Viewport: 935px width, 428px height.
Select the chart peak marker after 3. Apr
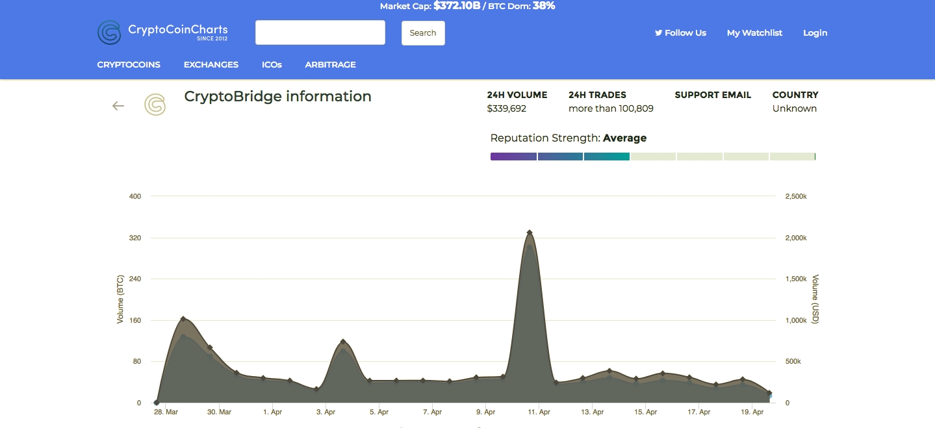pos(343,342)
